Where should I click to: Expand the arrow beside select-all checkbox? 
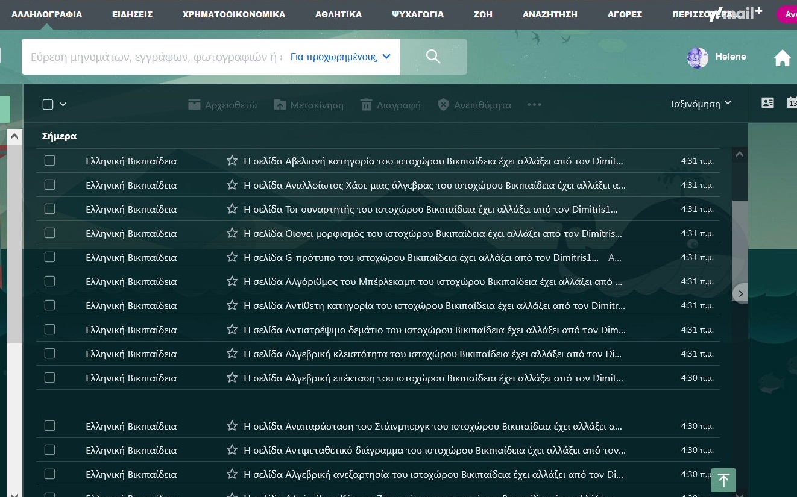click(63, 105)
